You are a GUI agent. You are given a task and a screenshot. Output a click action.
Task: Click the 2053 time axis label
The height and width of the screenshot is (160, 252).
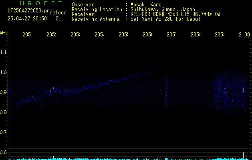75,34
